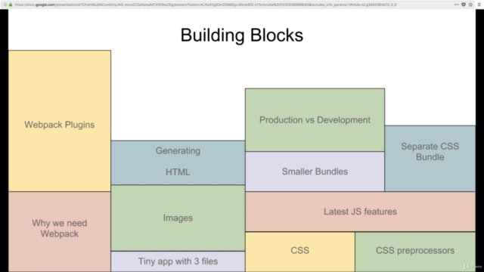Click the "Generating HTML" block
The width and height of the screenshot is (484, 272).
178,163
